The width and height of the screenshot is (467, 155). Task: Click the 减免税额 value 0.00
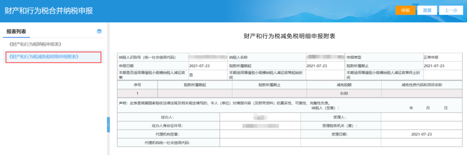344,93
